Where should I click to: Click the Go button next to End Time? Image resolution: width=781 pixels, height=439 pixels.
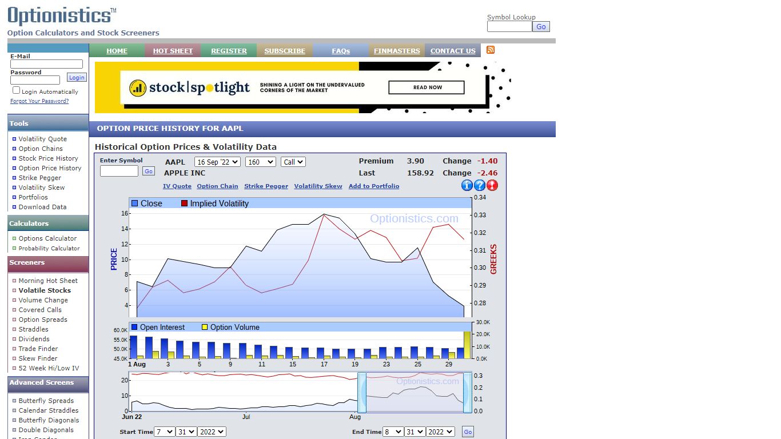pyautogui.click(x=468, y=432)
